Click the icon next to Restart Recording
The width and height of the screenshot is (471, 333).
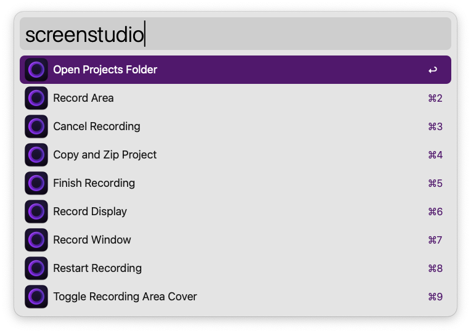click(x=36, y=268)
